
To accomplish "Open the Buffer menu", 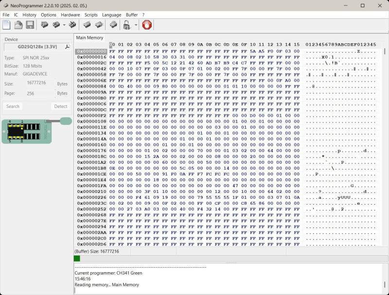I will click(x=132, y=15).
